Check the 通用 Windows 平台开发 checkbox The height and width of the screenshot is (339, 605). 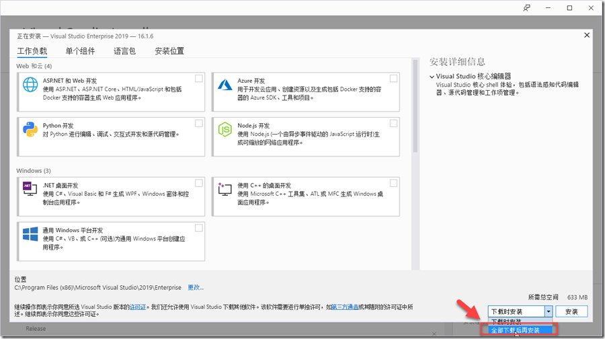tap(199, 228)
